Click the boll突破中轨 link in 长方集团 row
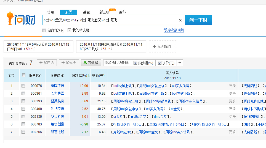The width and height of the screenshot is (266, 148). click(x=181, y=94)
